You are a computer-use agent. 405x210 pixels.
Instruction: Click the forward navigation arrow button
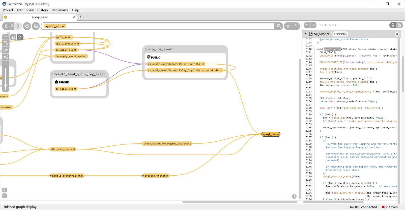[x=18, y=26]
